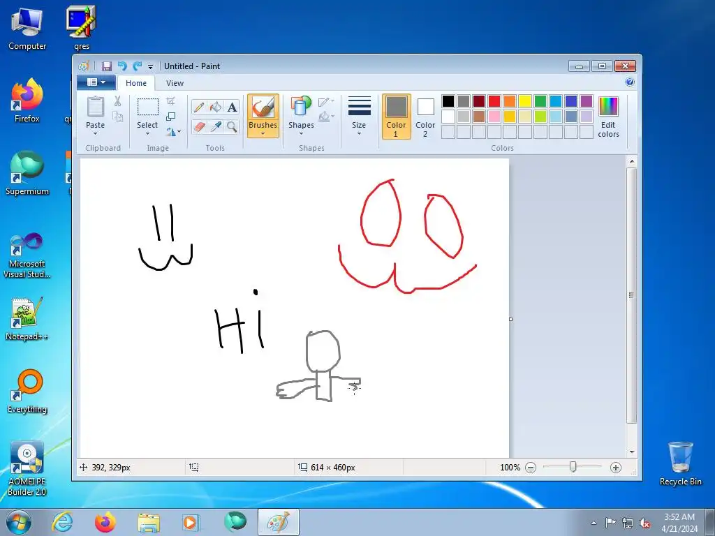
Task: Open Windows Explorer folder on taskbar
Action: pyautogui.click(x=148, y=522)
